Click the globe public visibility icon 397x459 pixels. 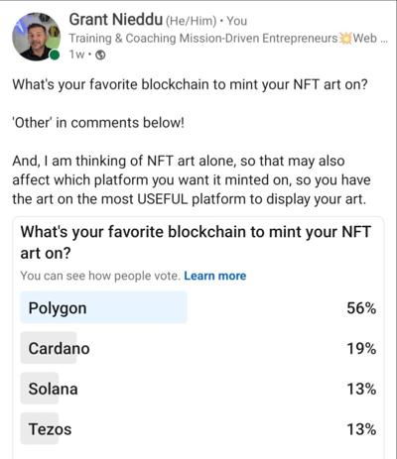[100, 55]
